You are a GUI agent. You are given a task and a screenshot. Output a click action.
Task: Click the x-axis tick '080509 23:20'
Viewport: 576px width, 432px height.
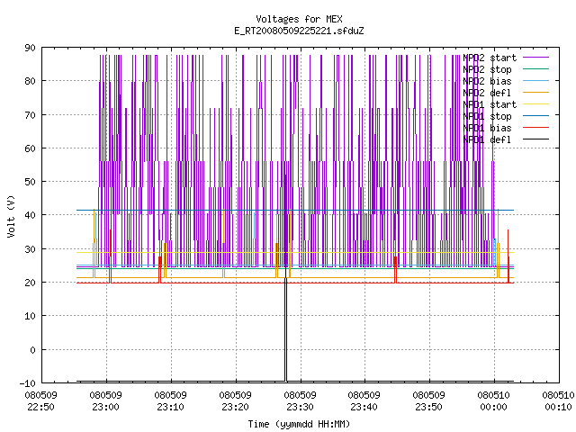coord(235,401)
